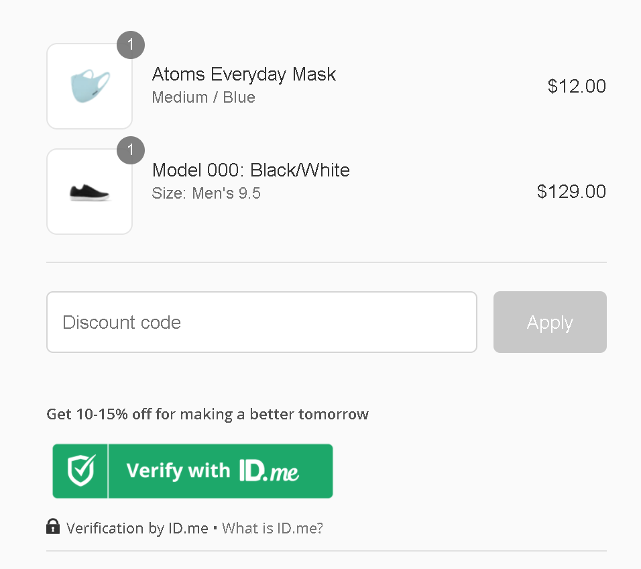Click the blue mask product thumbnail
This screenshot has height=569, width=641.
tap(90, 87)
